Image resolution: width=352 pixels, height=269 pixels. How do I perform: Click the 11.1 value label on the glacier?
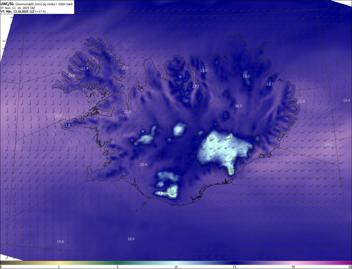(145, 137)
